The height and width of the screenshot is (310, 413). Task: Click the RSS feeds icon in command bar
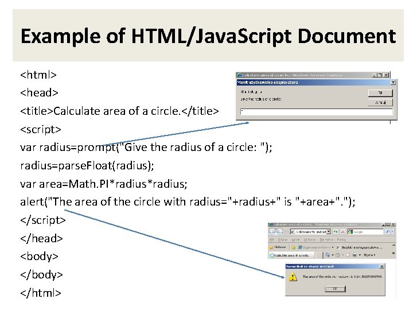[x=338, y=255]
